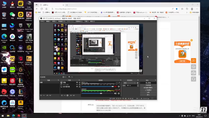Click Studio Mode button in OBS controls
This screenshot has width=209, height=118.
pyautogui.click(x=148, y=90)
